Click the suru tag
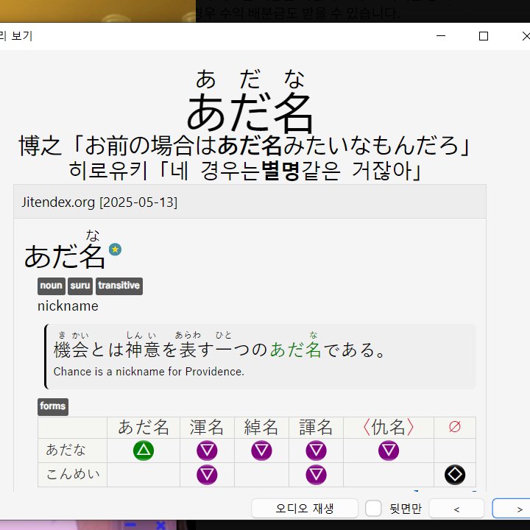The height and width of the screenshot is (530, 530). pyautogui.click(x=80, y=286)
